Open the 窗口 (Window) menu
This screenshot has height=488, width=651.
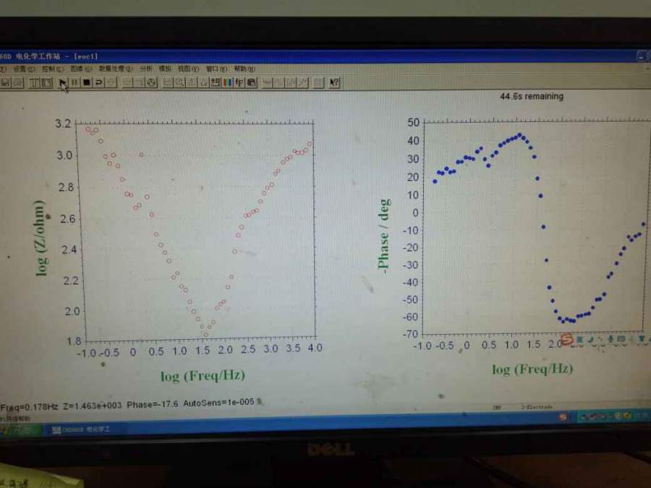click(217, 69)
